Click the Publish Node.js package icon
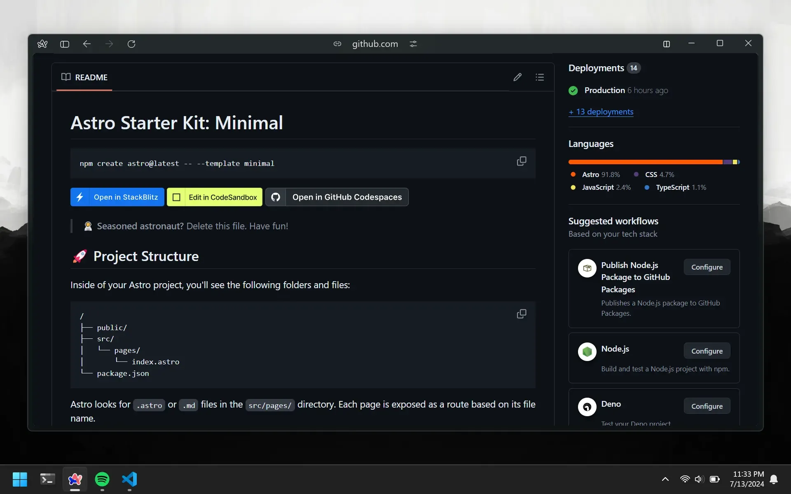Viewport: 791px width, 494px height. click(x=587, y=268)
